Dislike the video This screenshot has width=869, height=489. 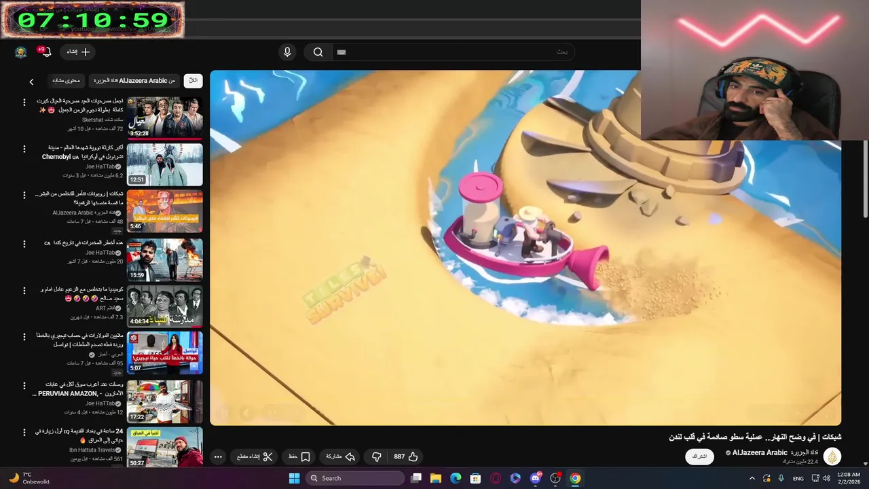376,456
